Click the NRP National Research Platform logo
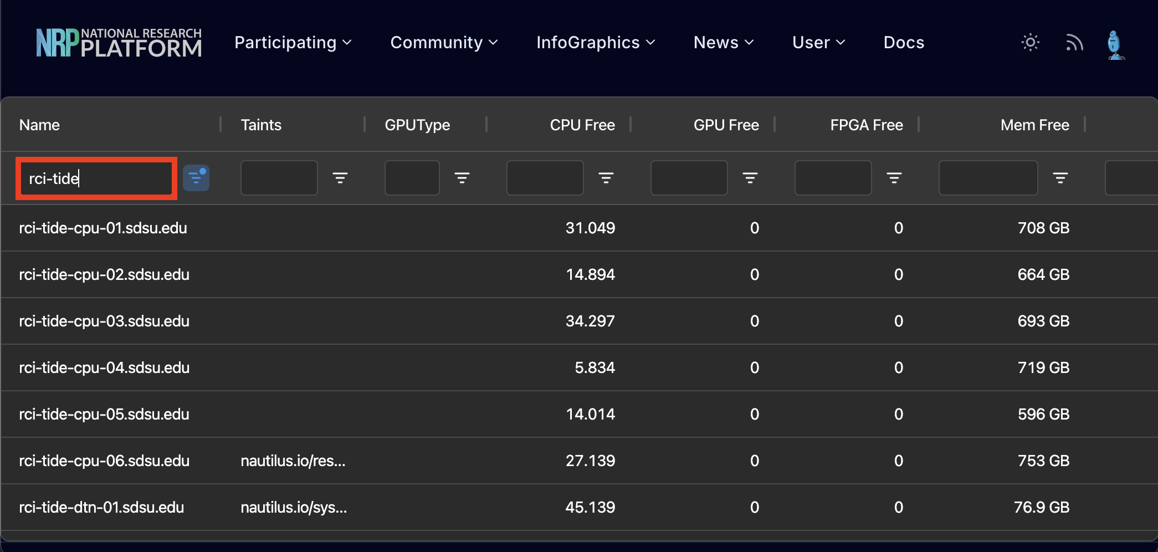This screenshot has width=1158, height=552. (x=119, y=42)
